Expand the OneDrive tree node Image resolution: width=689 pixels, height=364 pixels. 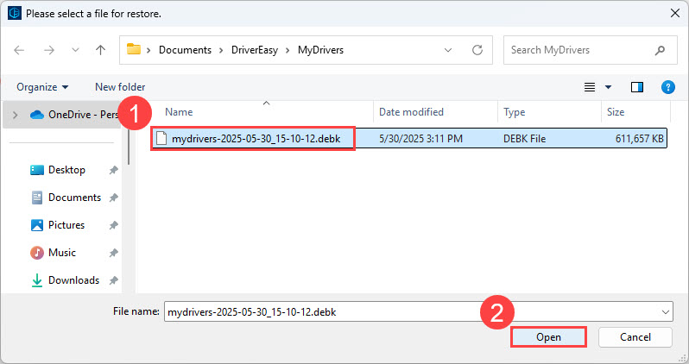pos(13,114)
